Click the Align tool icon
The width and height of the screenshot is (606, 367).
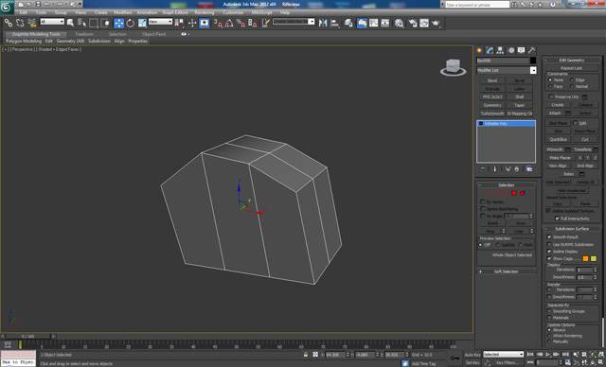pos(334,23)
